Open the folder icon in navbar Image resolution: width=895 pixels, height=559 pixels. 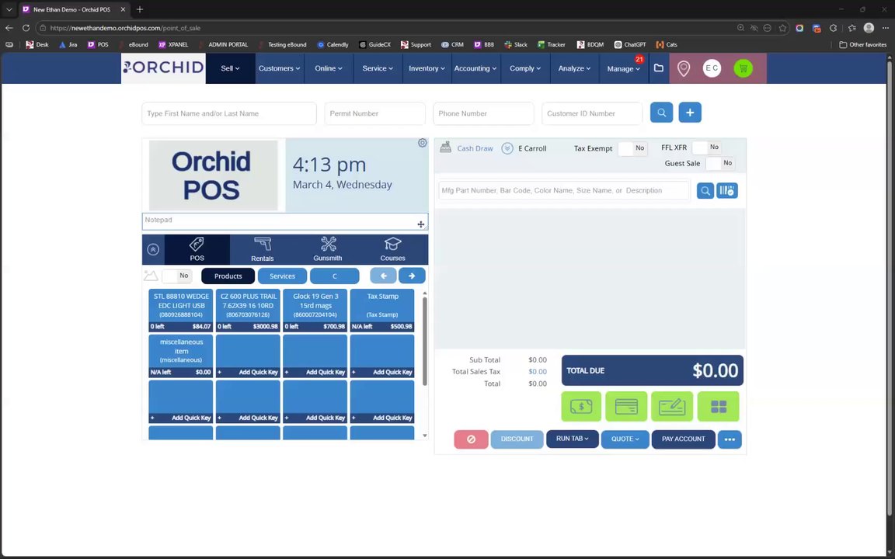coord(659,68)
